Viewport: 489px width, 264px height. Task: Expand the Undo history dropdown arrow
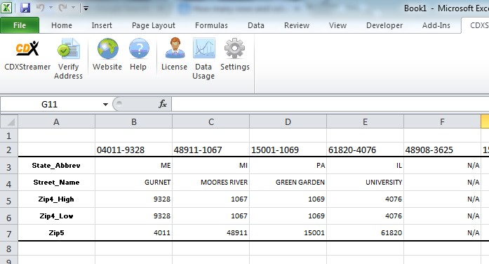51,8
